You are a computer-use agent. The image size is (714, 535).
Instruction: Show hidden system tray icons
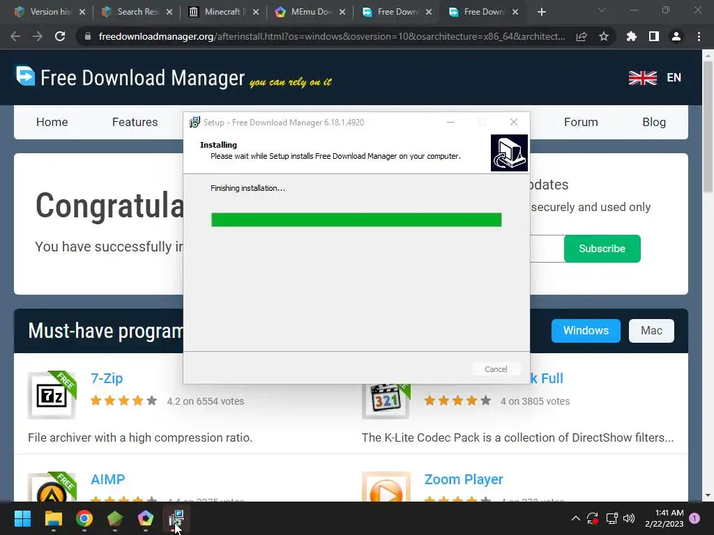[575, 518]
